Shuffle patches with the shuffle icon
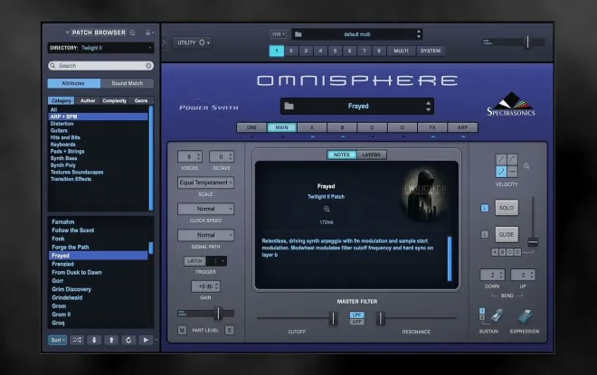This screenshot has width=597, height=375. pyautogui.click(x=77, y=340)
